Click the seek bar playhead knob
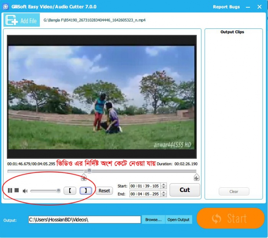The width and height of the screenshot is (268, 238). point(89,171)
